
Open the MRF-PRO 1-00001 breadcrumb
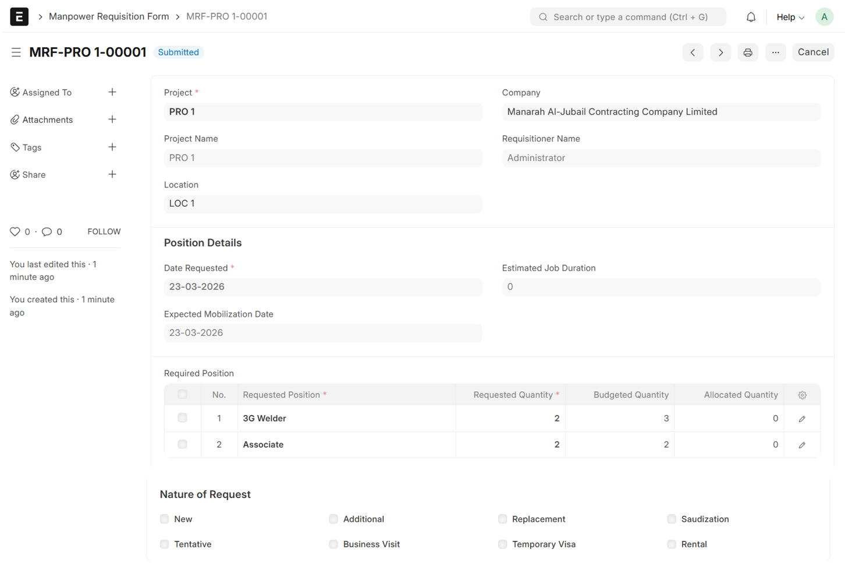(x=226, y=16)
